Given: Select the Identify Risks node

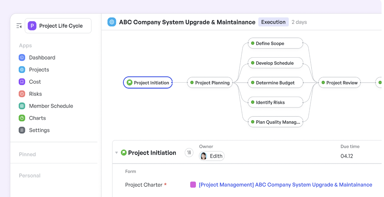Looking at the screenshot, I should [275, 102].
